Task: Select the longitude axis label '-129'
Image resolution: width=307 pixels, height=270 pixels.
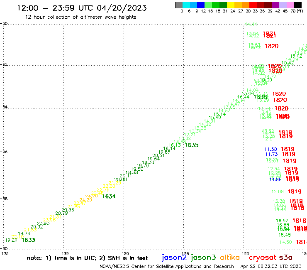Action: tap(124, 253)
